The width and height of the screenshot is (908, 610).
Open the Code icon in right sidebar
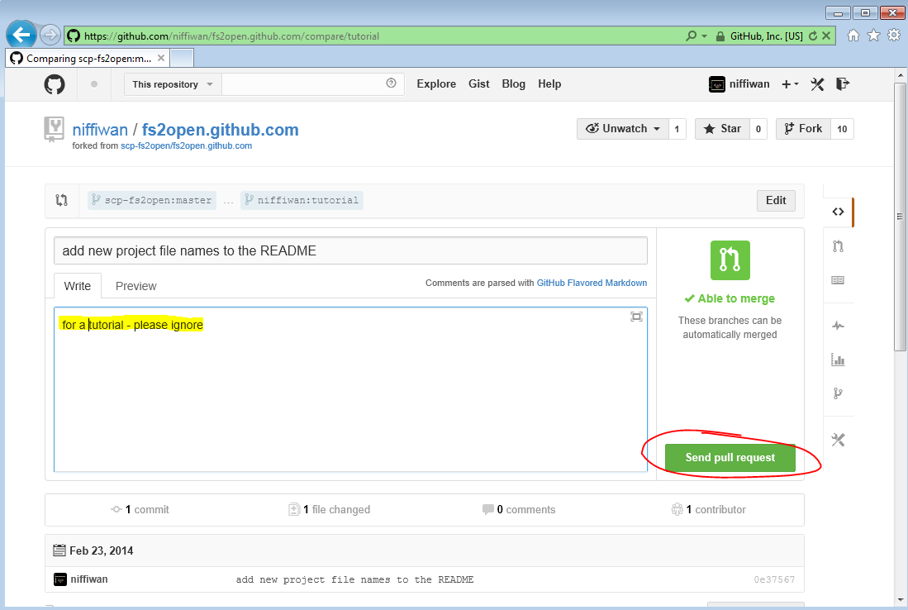[x=838, y=212]
